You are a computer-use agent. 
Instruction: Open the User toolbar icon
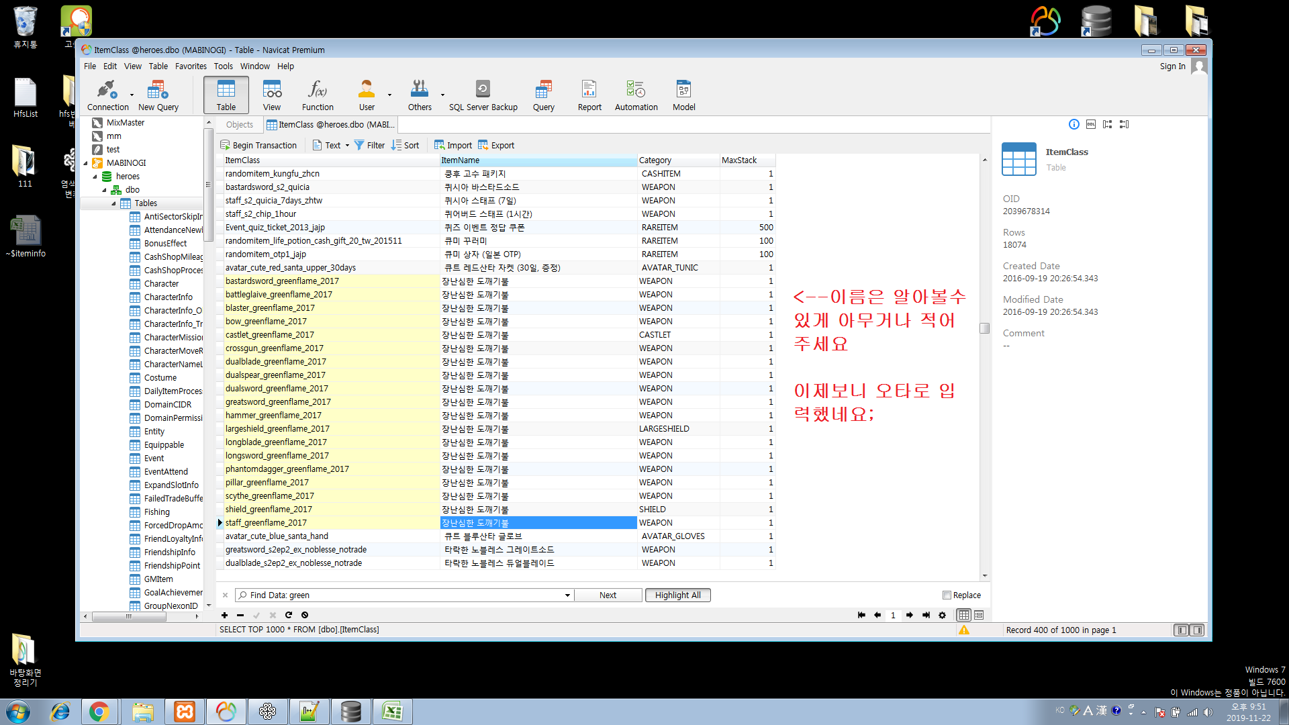pyautogui.click(x=367, y=95)
